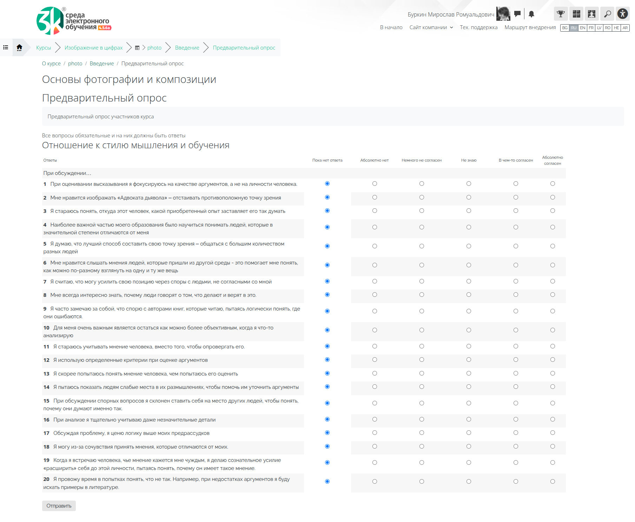Switch language to EN
Screen dimensions: 635x522
pyautogui.click(x=582, y=28)
